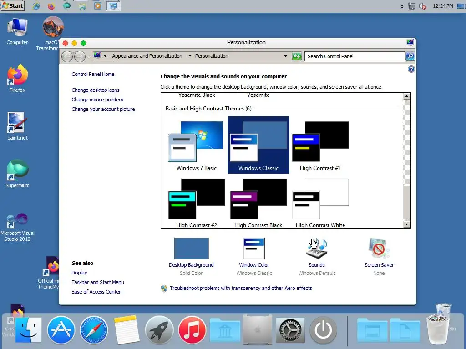Image resolution: width=466 pixels, height=349 pixels.
Task: Open the Start menu
Action: (12, 5)
